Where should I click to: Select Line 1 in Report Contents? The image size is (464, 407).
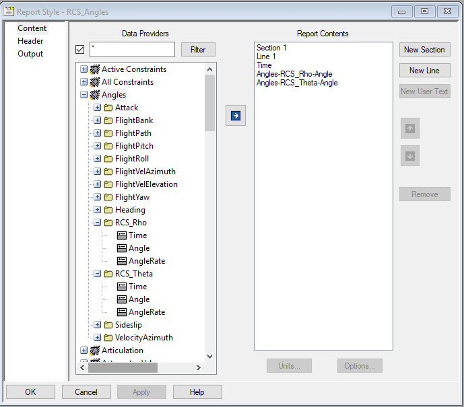(x=266, y=57)
